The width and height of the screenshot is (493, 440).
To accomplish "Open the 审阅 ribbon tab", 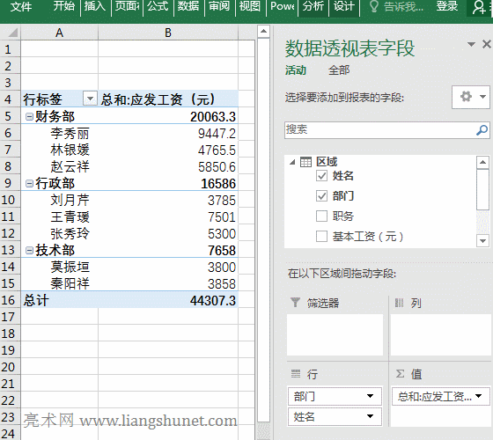I will tap(219, 6).
